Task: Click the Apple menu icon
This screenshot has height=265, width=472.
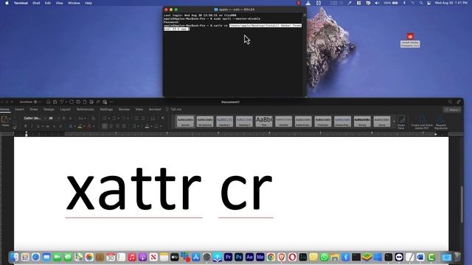Action: click(7, 3)
